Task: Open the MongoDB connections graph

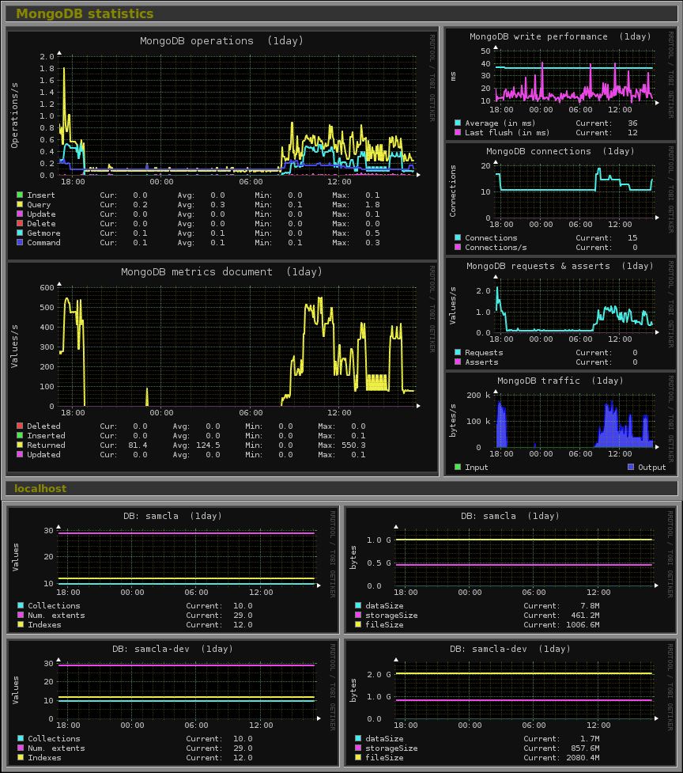Action: tap(561, 199)
